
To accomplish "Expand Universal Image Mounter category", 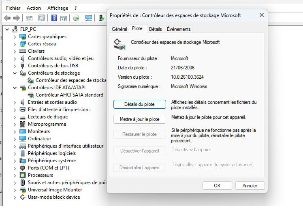I will click(15, 190).
